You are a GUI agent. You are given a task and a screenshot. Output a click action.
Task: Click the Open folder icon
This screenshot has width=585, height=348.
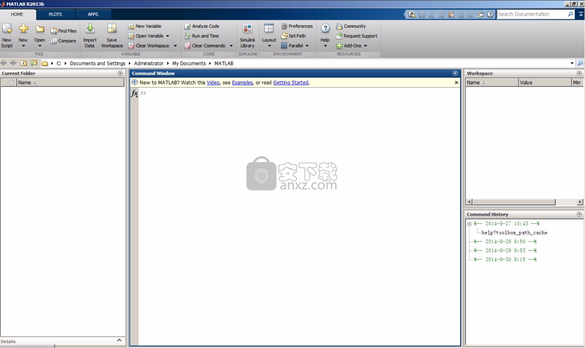[40, 29]
